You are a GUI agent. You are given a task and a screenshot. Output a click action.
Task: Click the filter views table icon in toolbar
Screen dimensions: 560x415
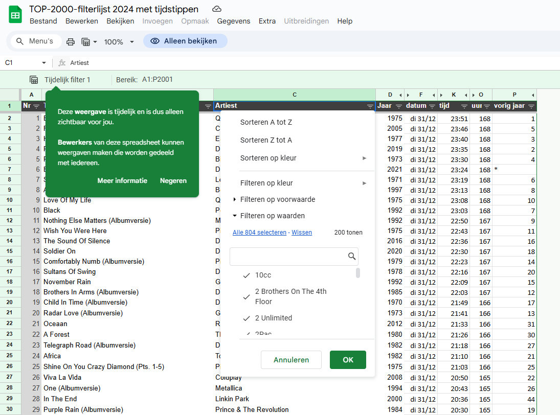(86, 42)
